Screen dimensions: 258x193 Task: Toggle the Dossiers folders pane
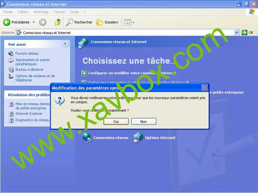(107, 22)
